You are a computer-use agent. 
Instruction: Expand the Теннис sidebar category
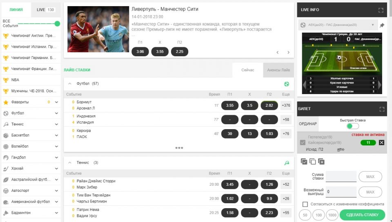pyautogui.click(x=56, y=124)
